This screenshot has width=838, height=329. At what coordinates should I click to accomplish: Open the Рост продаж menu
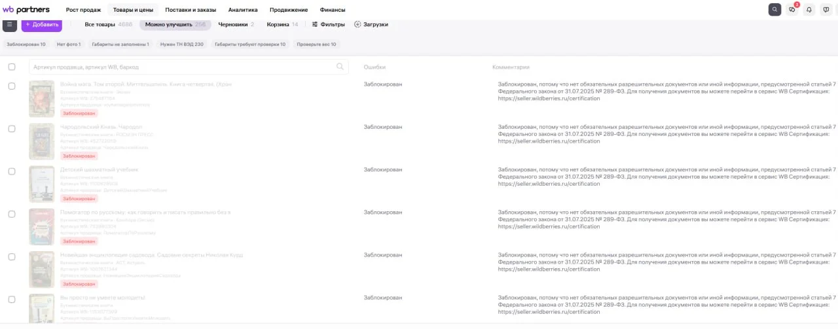(83, 10)
